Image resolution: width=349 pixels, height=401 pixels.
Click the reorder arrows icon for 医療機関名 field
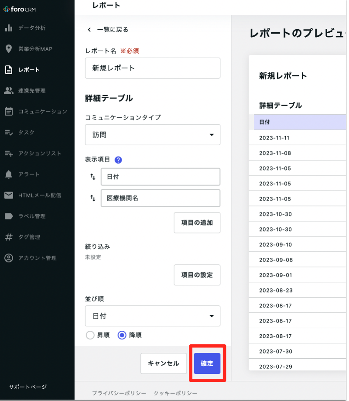93,198
